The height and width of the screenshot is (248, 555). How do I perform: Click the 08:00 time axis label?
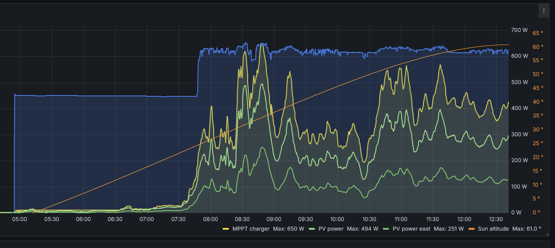point(210,219)
